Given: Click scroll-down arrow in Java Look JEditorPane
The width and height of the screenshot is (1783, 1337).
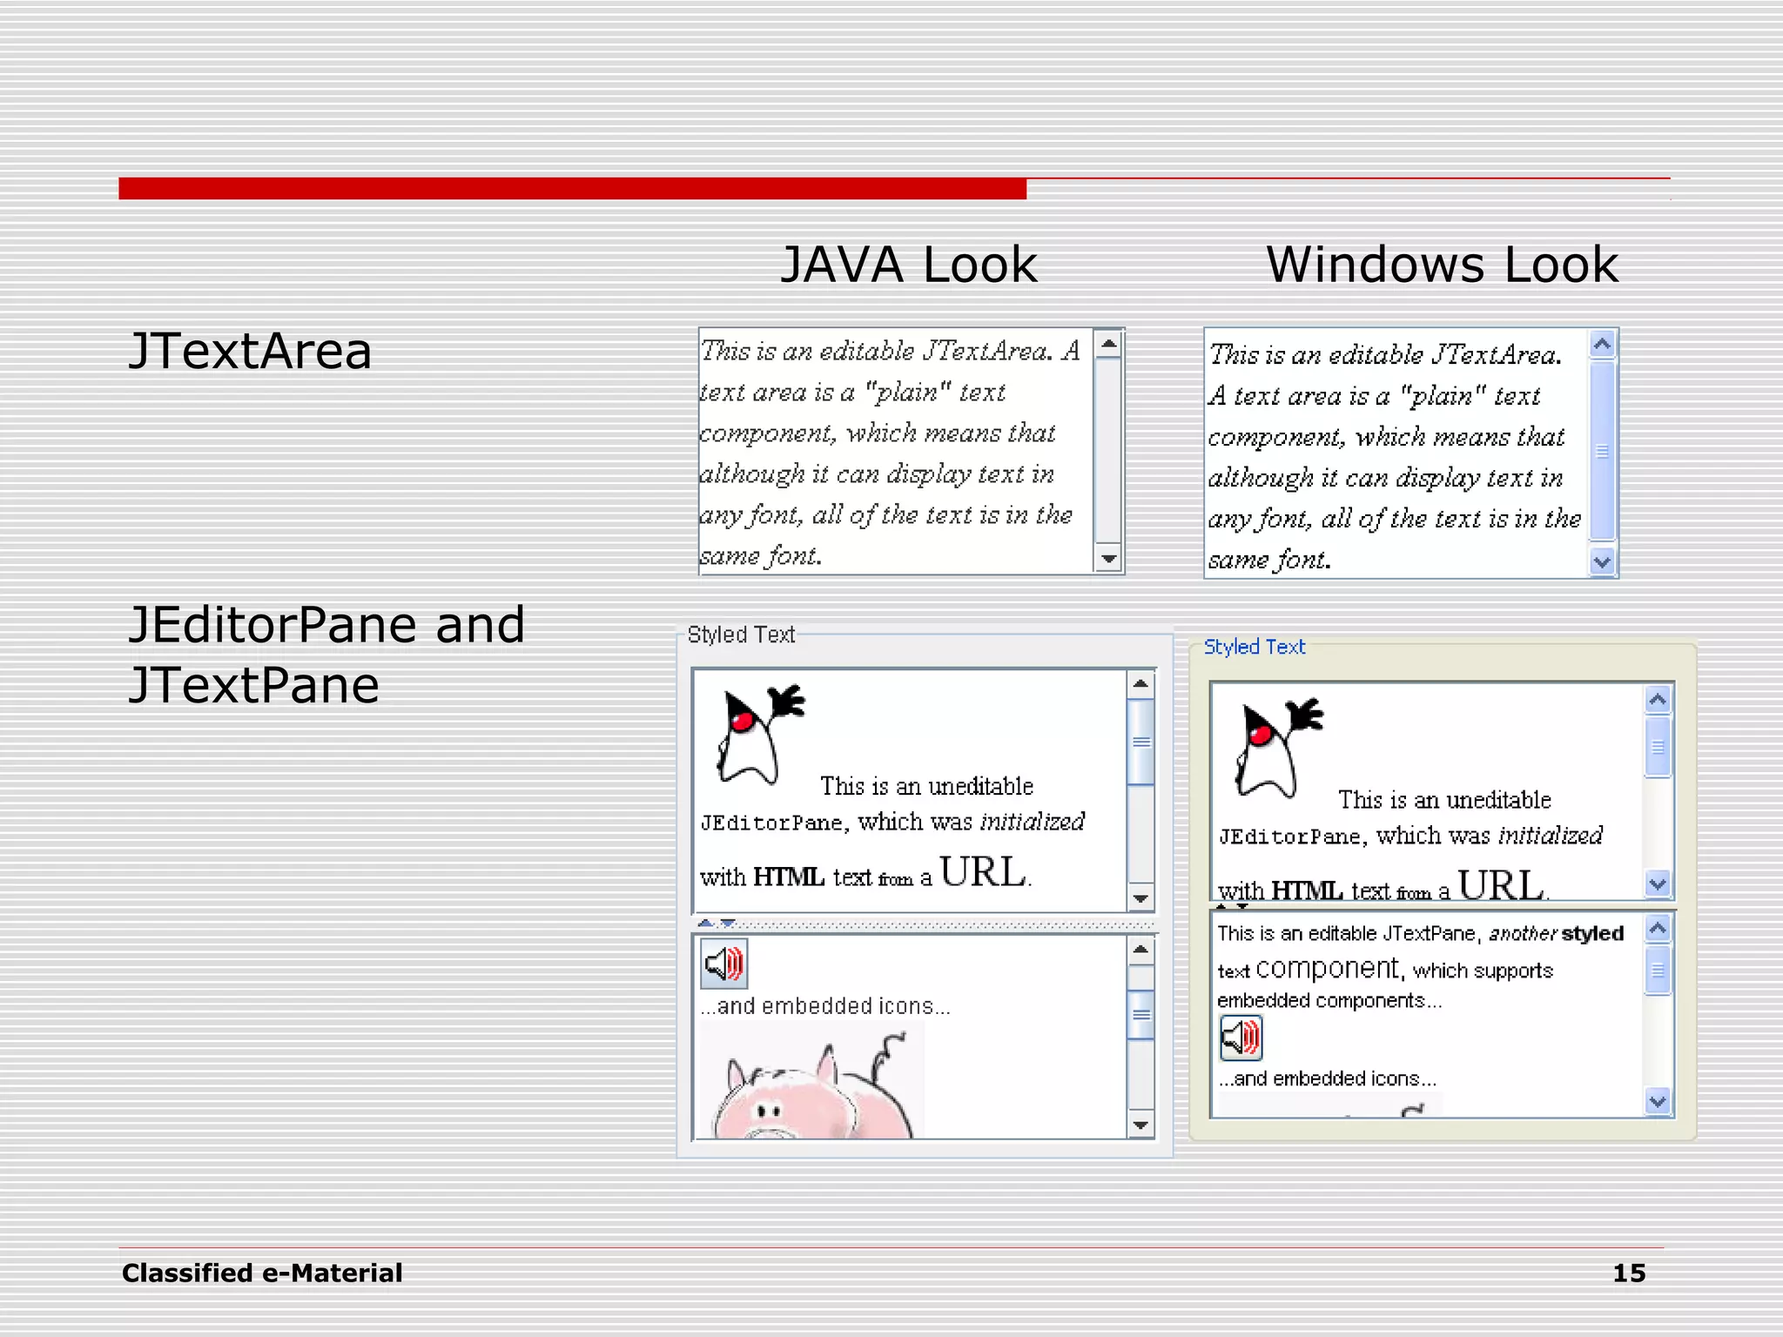Looking at the screenshot, I should tap(1140, 897).
